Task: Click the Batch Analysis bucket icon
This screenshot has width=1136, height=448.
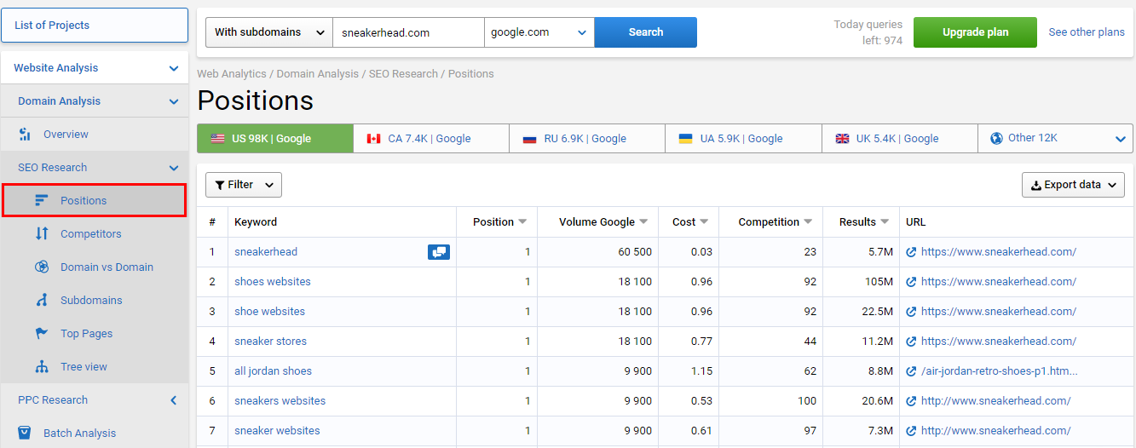Action: click(x=25, y=433)
